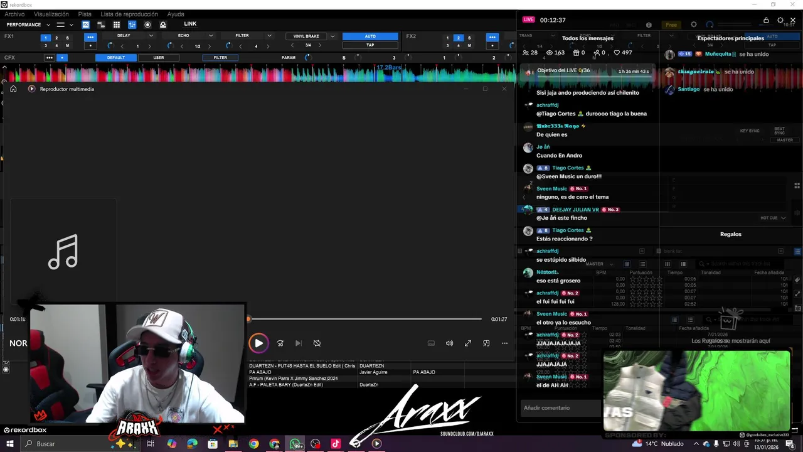Toggle the FX panel icon in rekordbox toolbar

click(x=85, y=24)
